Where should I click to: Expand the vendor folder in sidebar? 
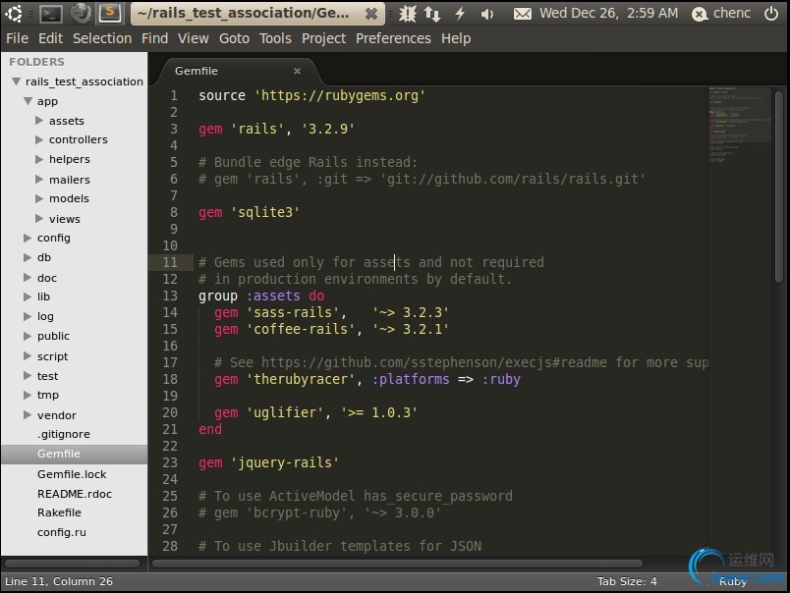point(28,415)
